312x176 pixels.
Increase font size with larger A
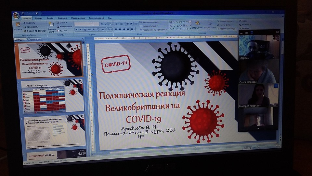click(102, 24)
